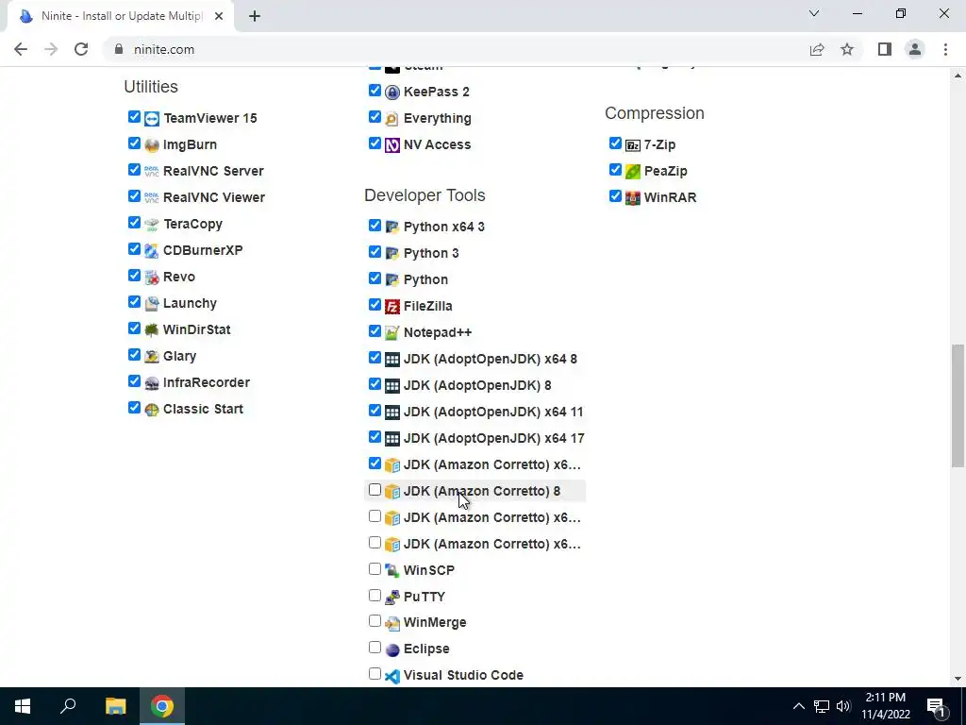The width and height of the screenshot is (966, 725).
Task: Click the Python label without version
Action: coord(425,279)
